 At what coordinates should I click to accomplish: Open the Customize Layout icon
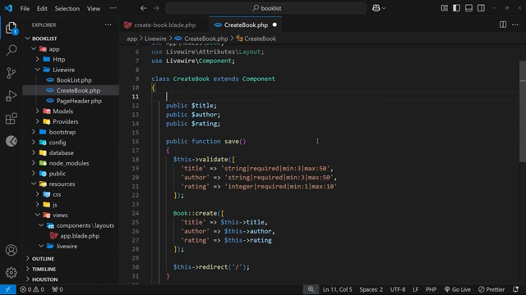444,8
